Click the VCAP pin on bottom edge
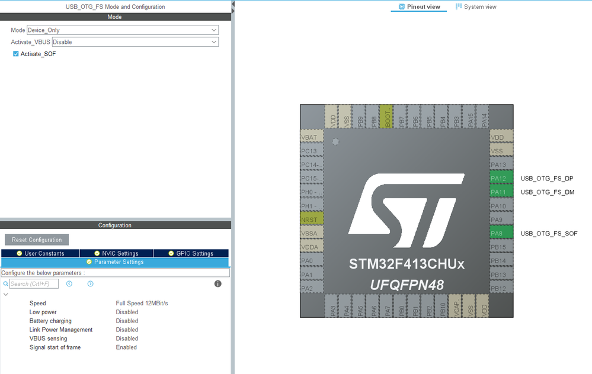Screen dimensions: 592x374 [x=456, y=306]
